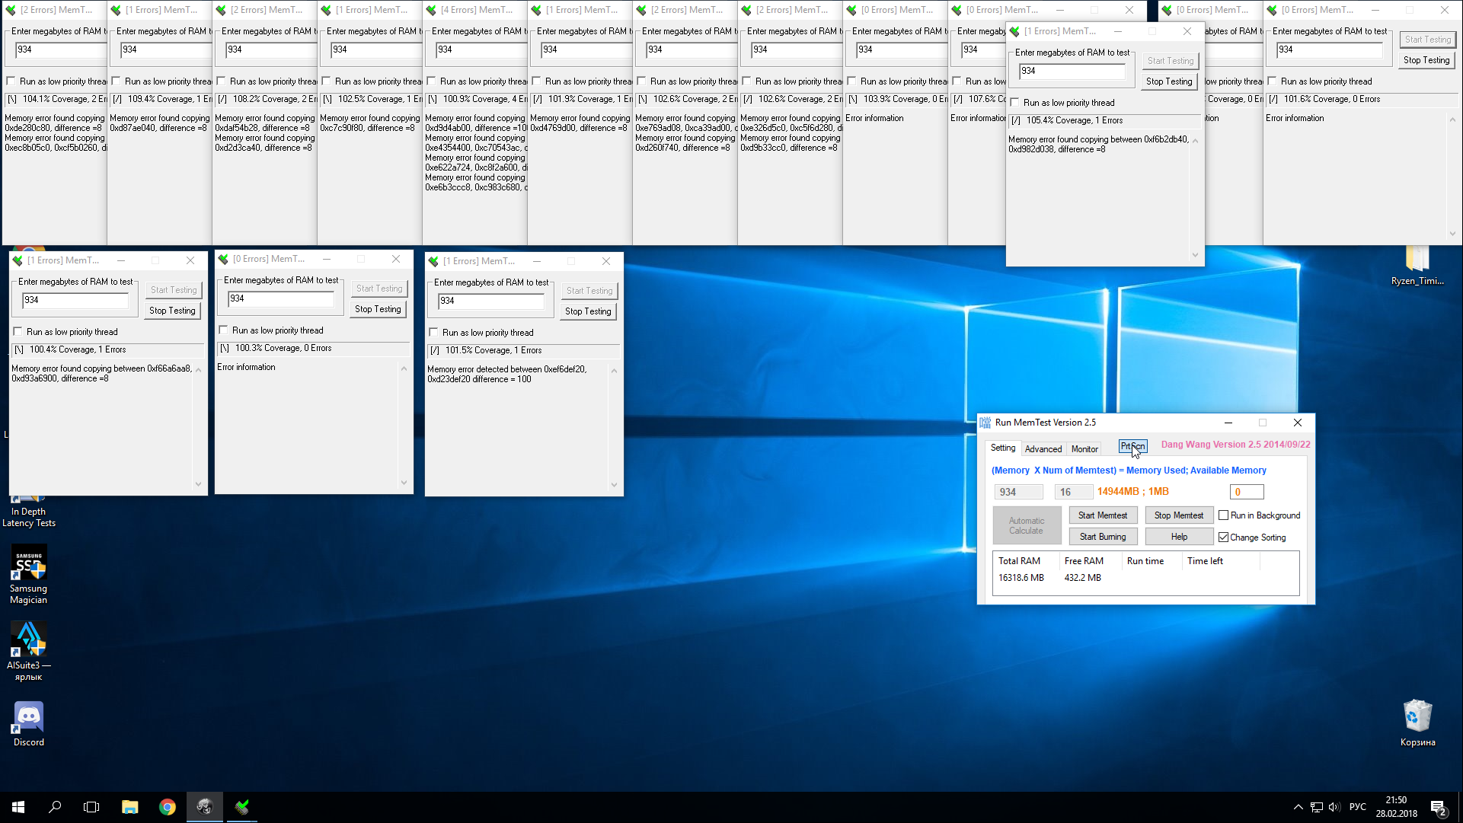
Task: Uncheck the Change Sorting checkbox
Action: tap(1224, 538)
